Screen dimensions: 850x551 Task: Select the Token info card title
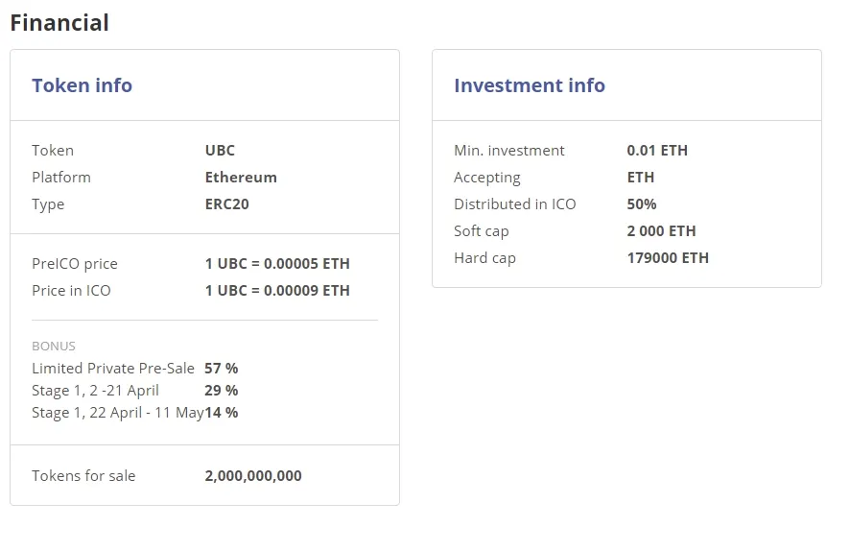point(82,85)
